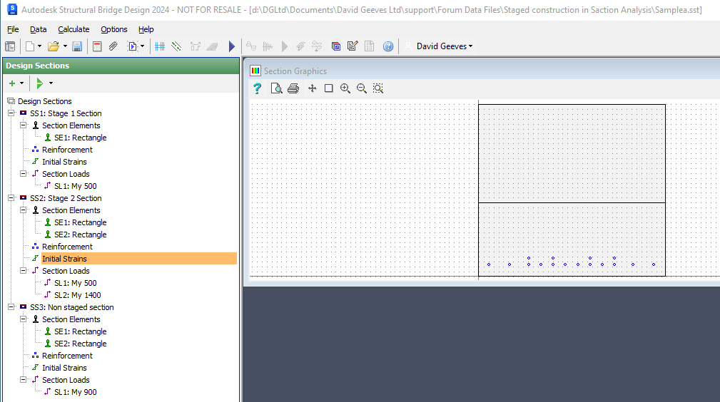Open the Help menu
The height and width of the screenshot is (402, 720).
click(x=146, y=29)
